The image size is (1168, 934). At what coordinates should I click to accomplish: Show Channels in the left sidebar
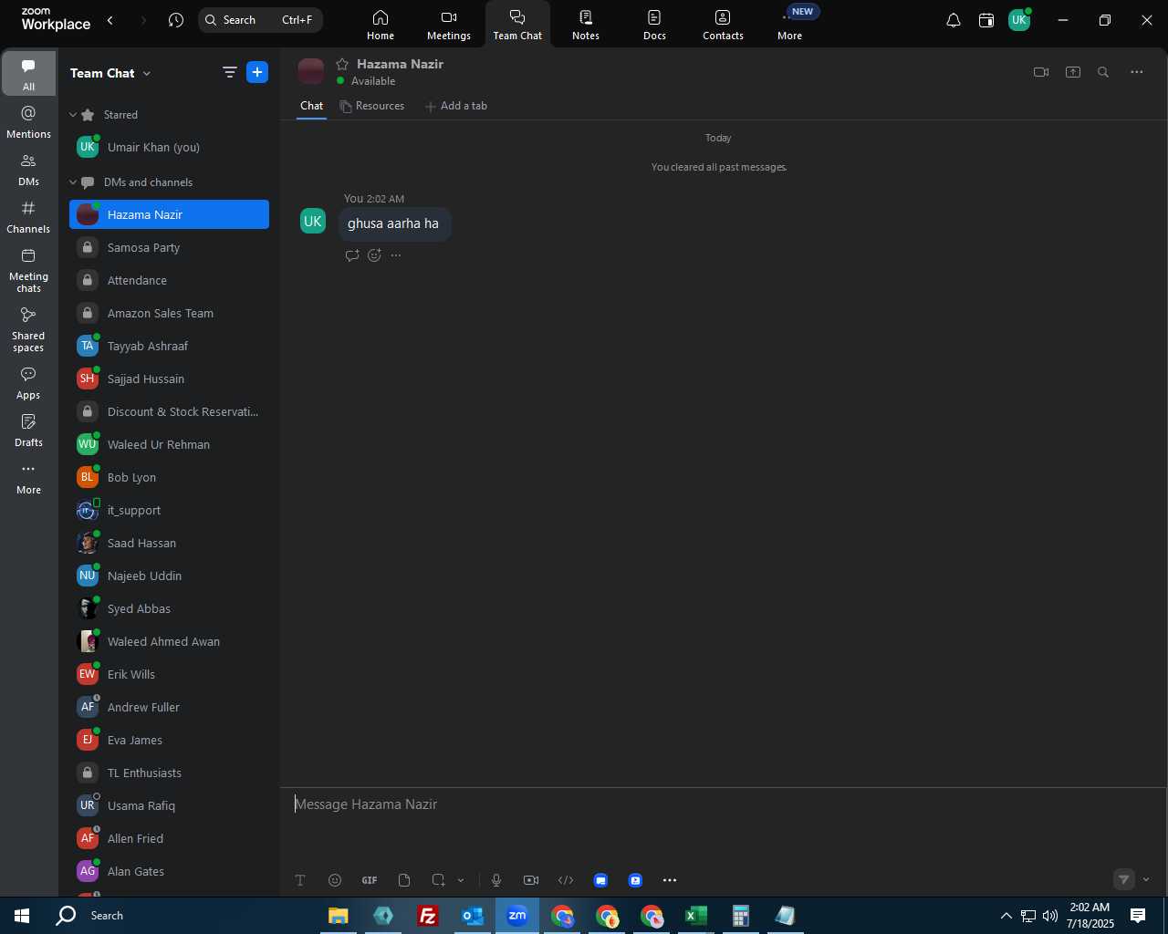click(29, 217)
